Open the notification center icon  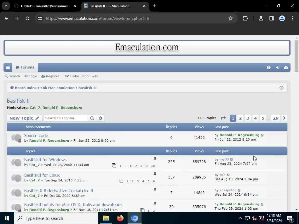pos(290,218)
